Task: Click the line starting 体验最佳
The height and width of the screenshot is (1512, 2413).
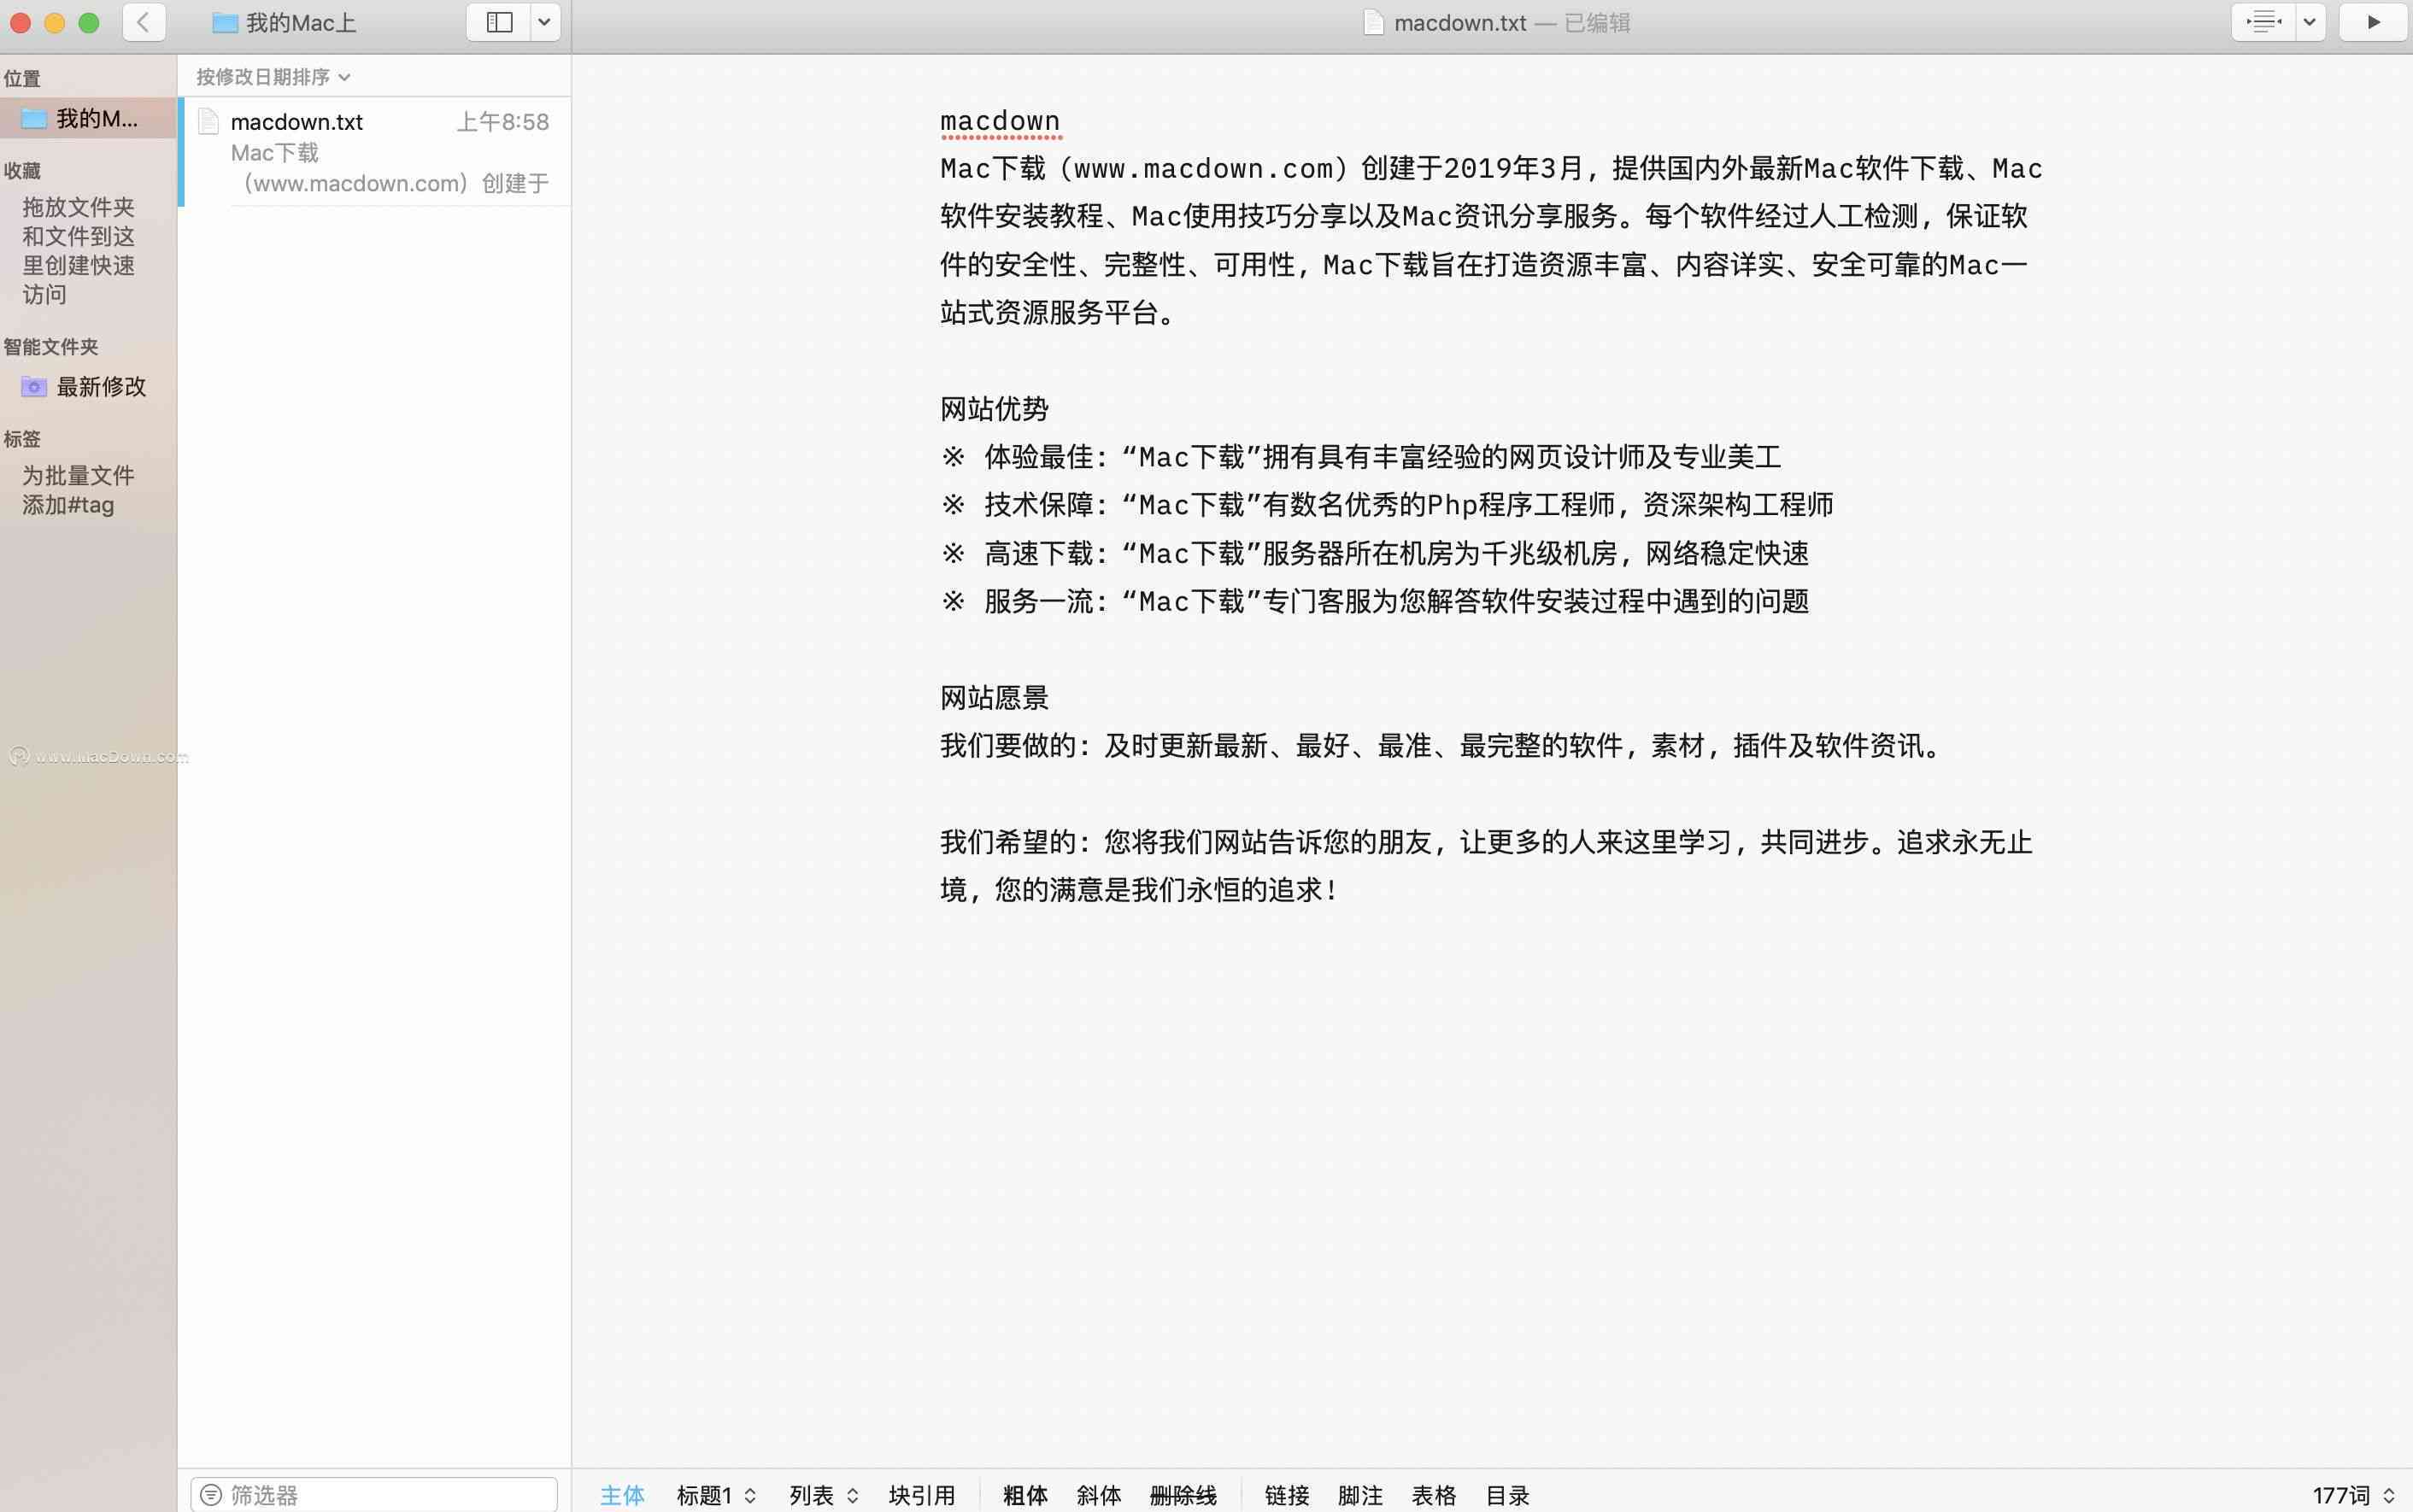Action: pyautogui.click(x=1361, y=457)
